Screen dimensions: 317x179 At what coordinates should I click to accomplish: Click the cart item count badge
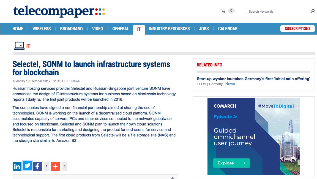pos(231,11)
